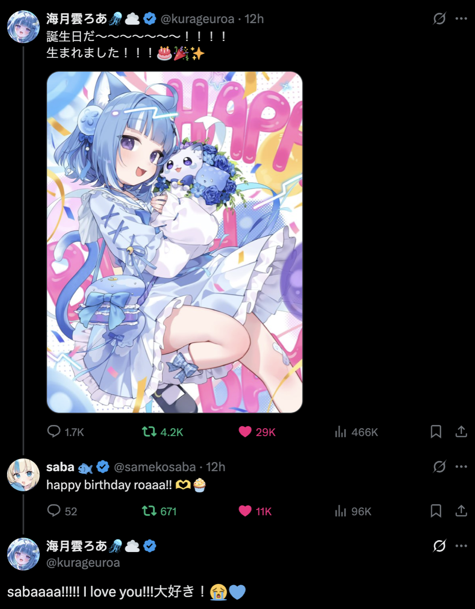475x609 pixels.
Task: Share saba's happy birthday reply
Action: click(461, 511)
